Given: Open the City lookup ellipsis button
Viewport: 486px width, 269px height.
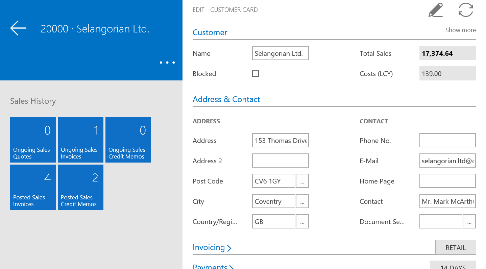Looking at the screenshot, I should coord(302,201).
